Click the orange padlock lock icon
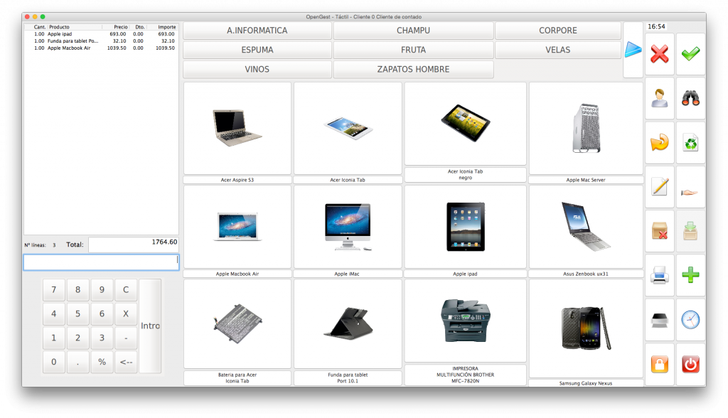728x418 pixels. (x=659, y=365)
